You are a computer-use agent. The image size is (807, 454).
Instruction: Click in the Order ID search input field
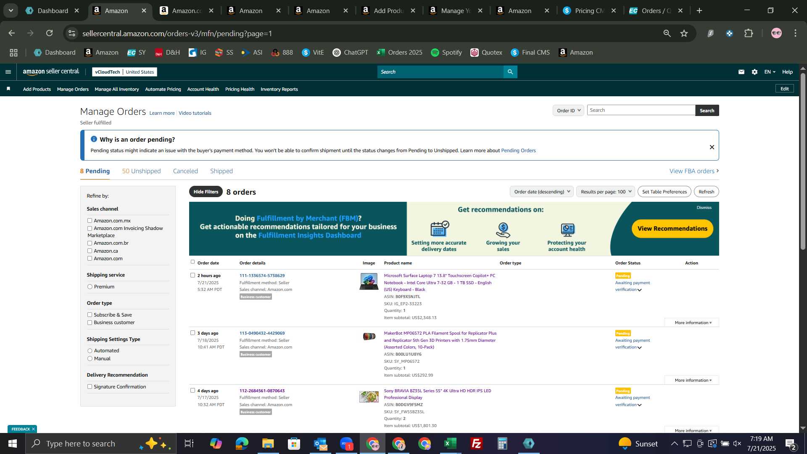click(641, 110)
